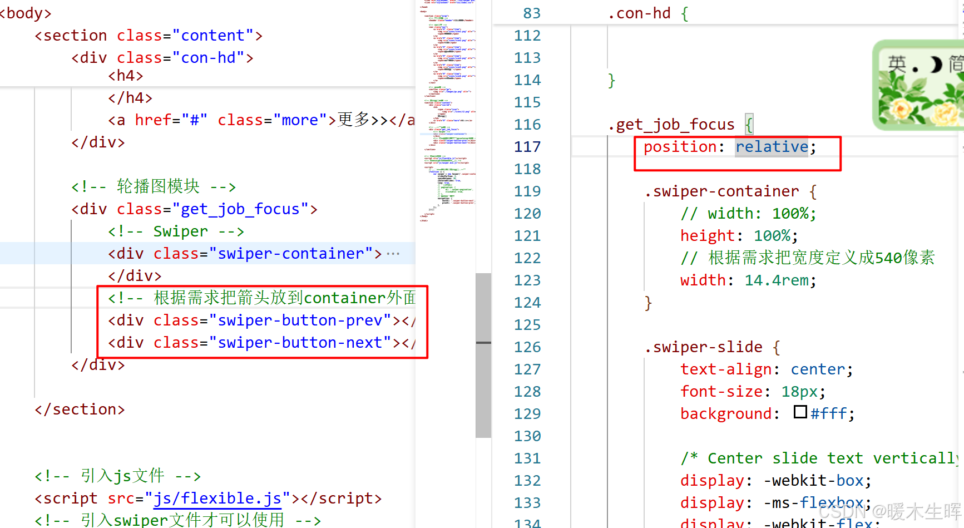
Task: Click the 引入js文件 comment
Action: tap(117, 476)
